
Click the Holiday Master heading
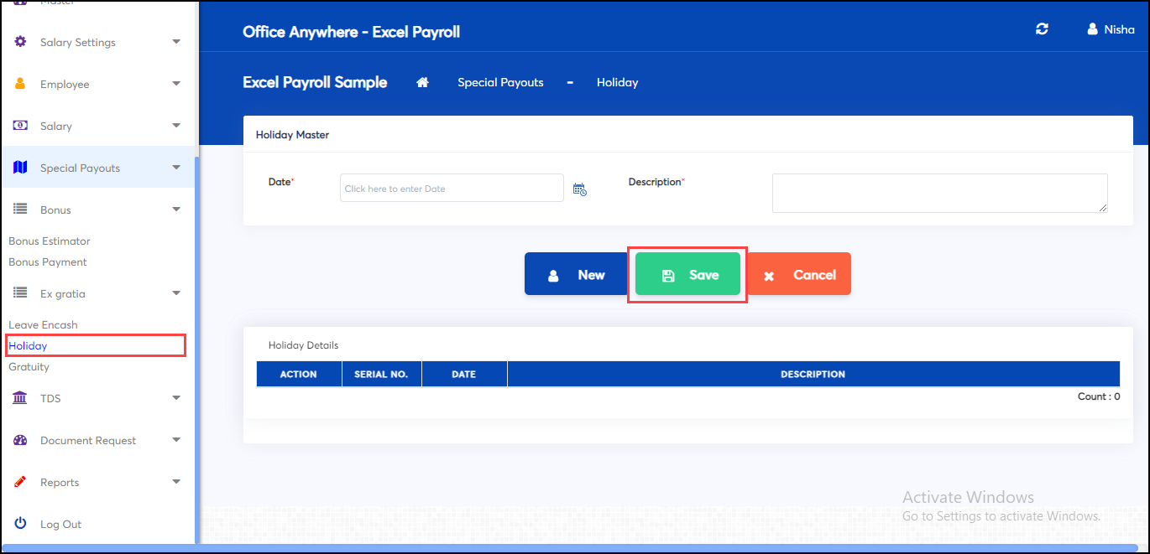point(292,134)
